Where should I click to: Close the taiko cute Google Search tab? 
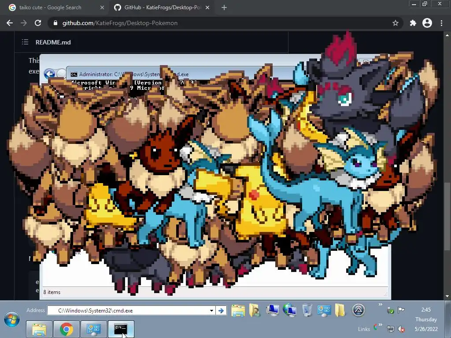pyautogui.click(x=102, y=8)
